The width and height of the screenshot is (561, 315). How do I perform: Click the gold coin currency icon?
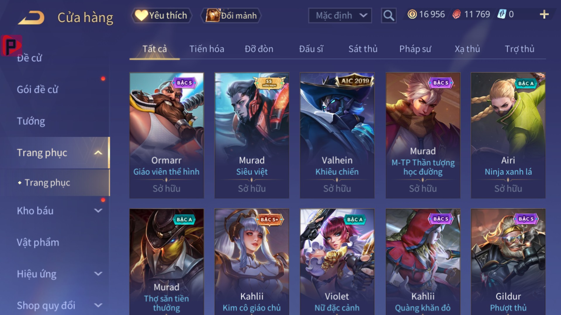[412, 14]
